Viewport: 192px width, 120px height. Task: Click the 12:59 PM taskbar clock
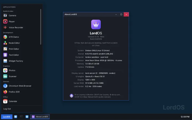point(185,117)
